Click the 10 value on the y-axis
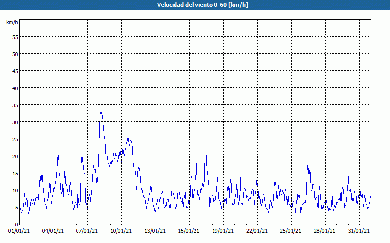Image resolution: width=390 pixels, height=243 pixels. coord(15,190)
